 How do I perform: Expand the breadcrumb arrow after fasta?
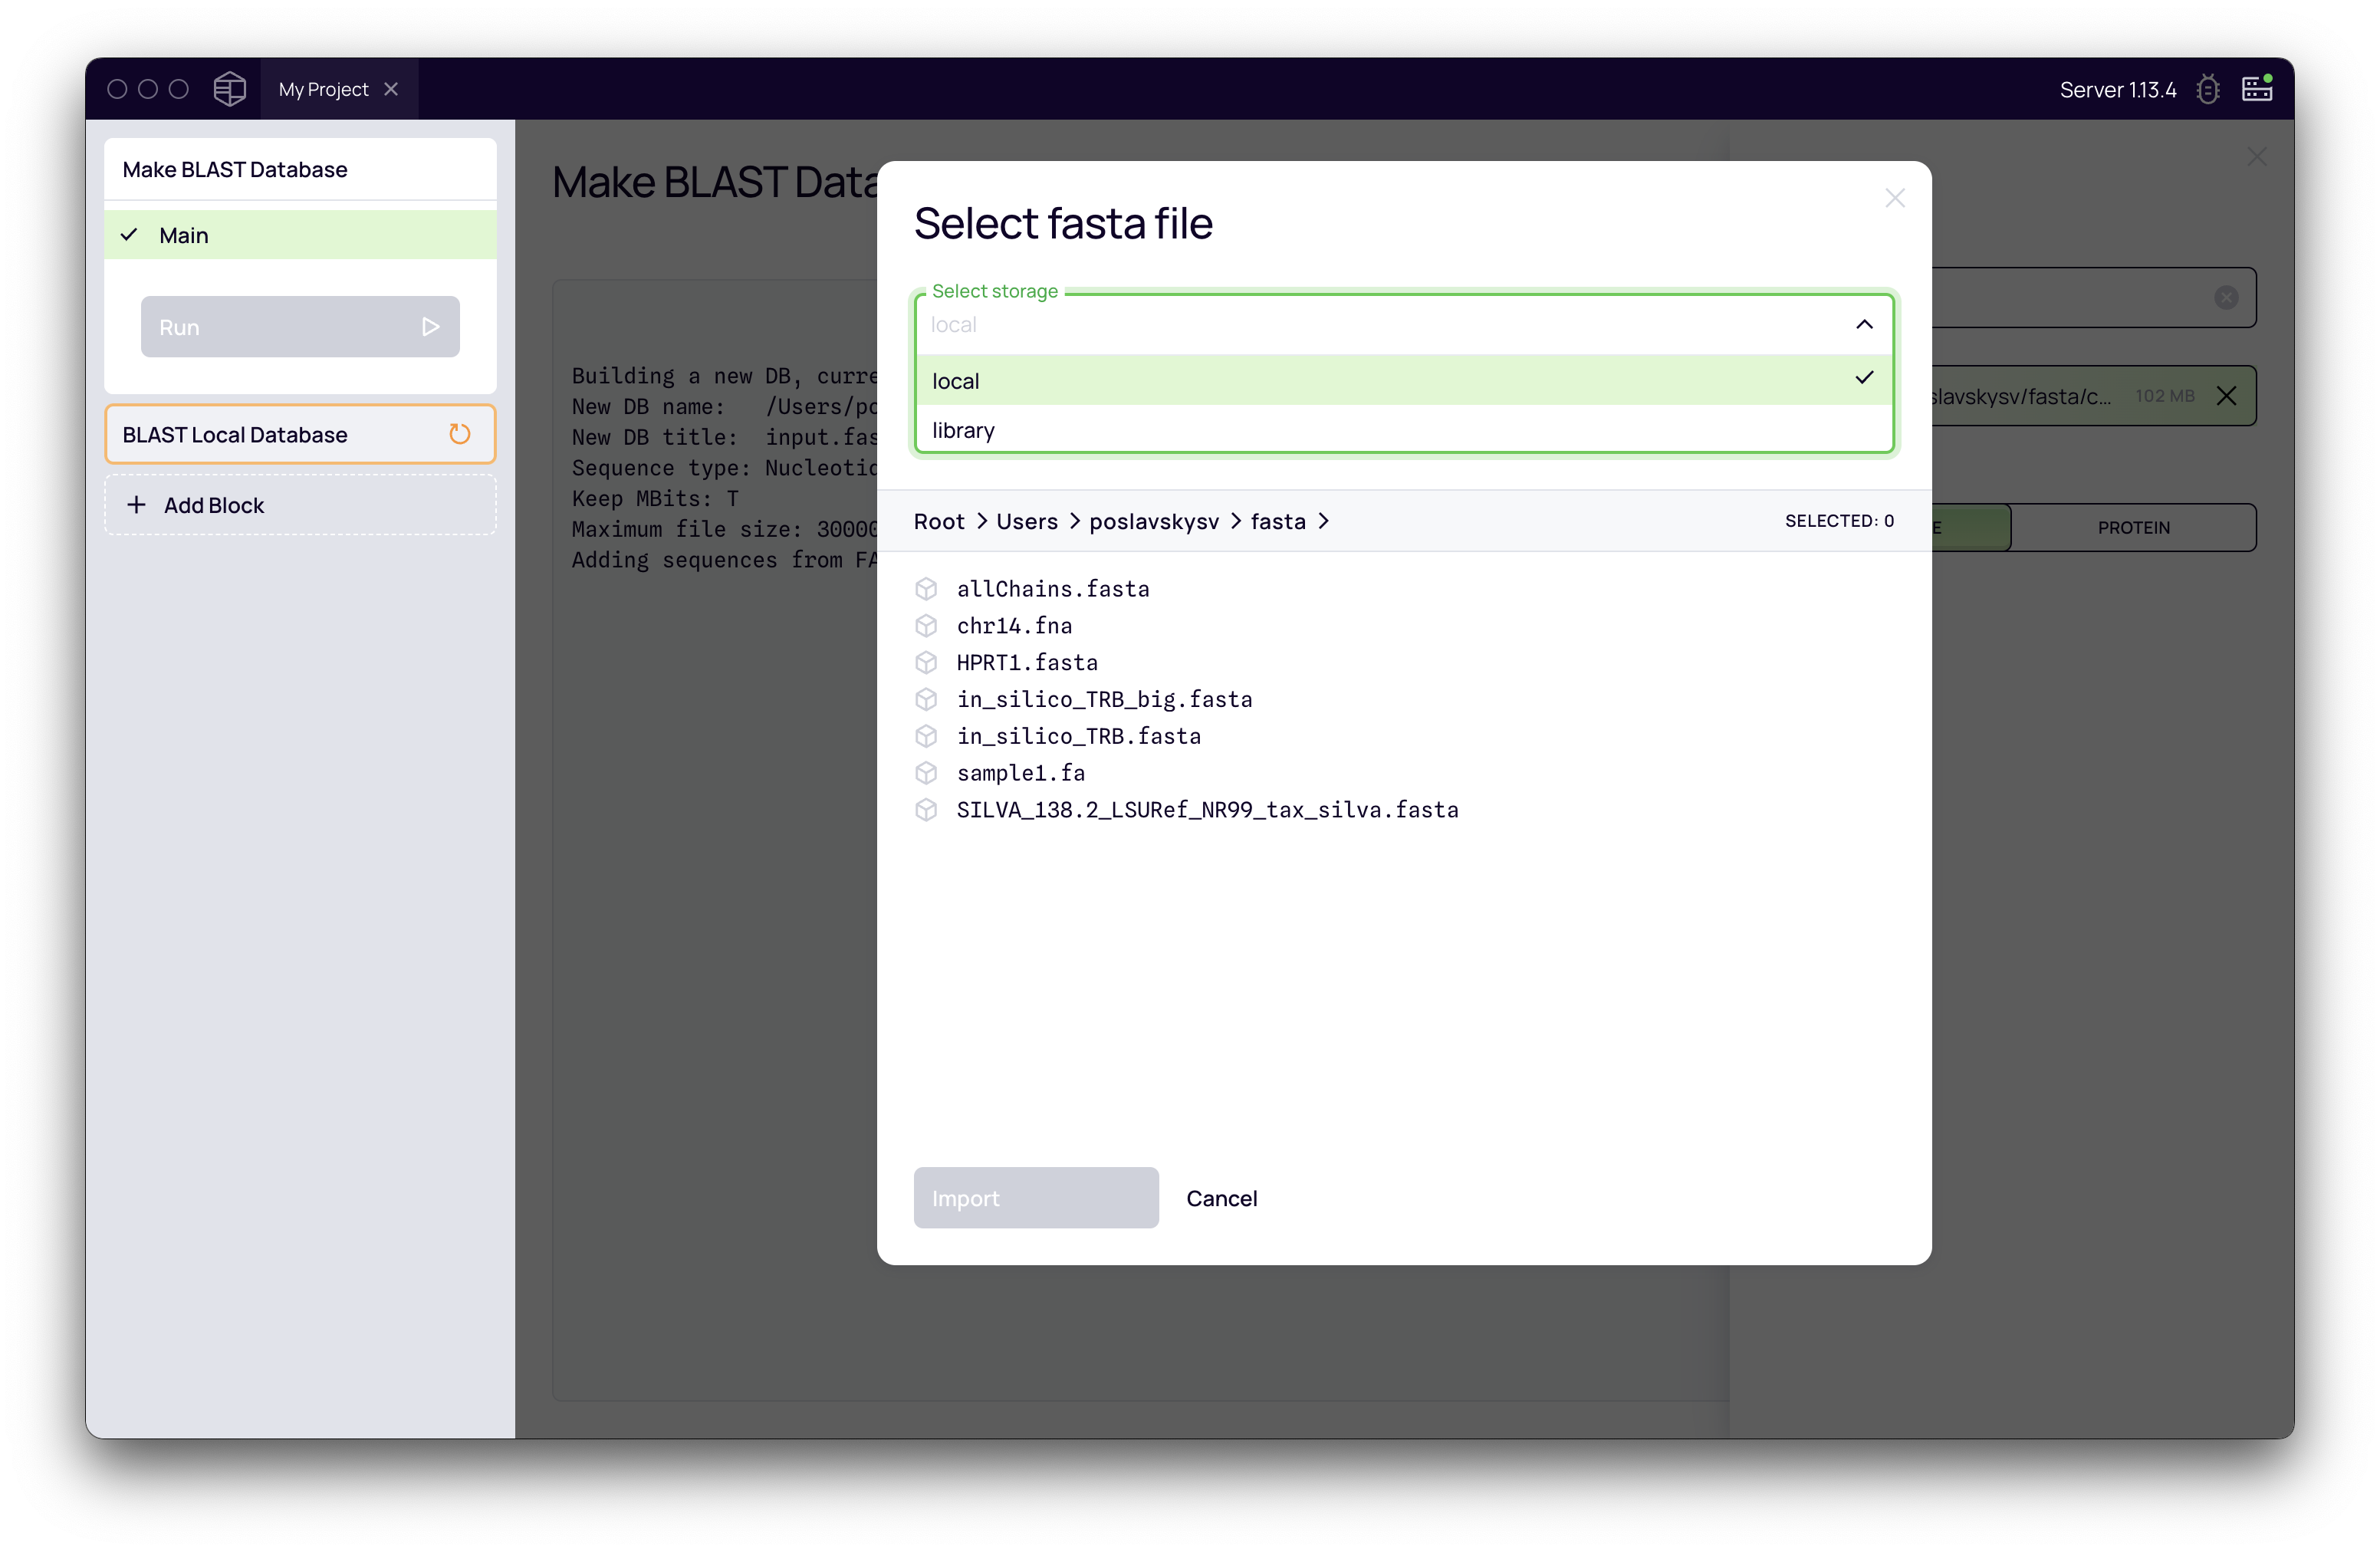[x=1325, y=521]
